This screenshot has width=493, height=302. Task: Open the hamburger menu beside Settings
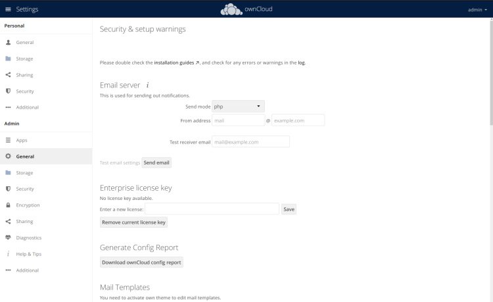(8, 9)
